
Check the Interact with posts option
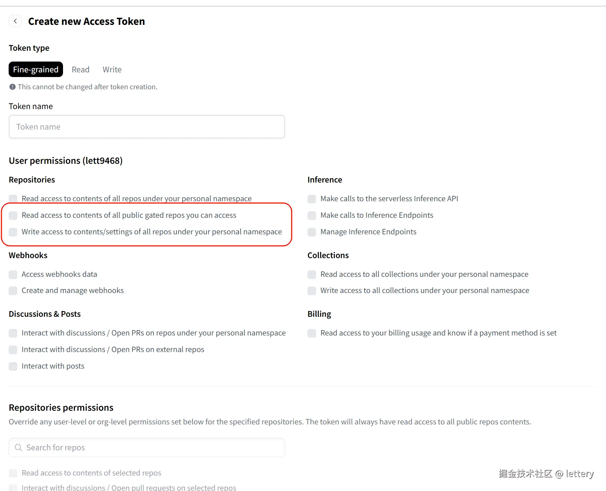(13, 366)
